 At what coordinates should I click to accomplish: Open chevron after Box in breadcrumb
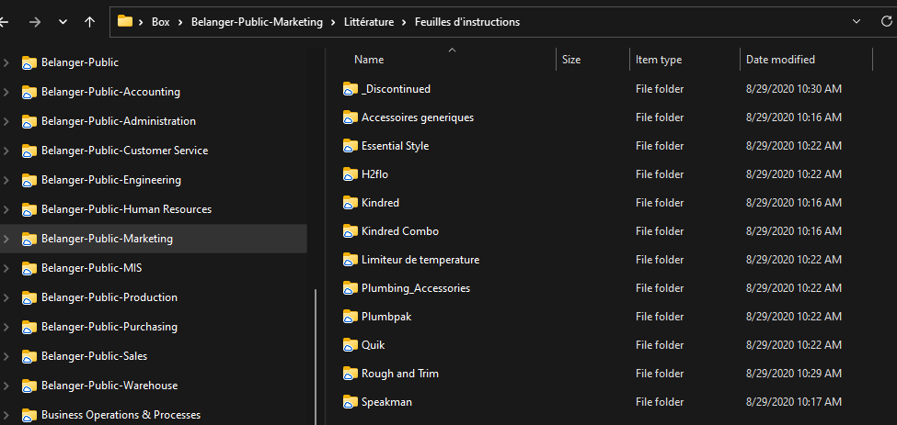tap(180, 22)
